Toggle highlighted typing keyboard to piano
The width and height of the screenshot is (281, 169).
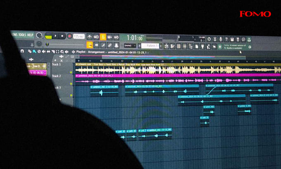90,45
